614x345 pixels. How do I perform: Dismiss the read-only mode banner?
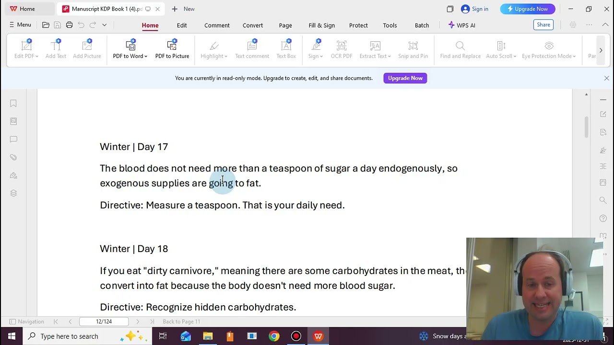[x=606, y=78]
